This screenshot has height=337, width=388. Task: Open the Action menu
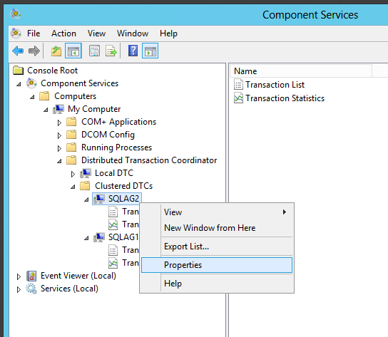click(x=64, y=33)
